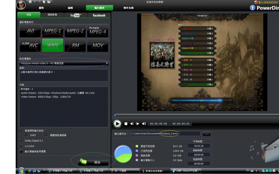279x174 pixels.
Task: Switch to the DeSorY messenger taskbar window
Action: [186, 171]
